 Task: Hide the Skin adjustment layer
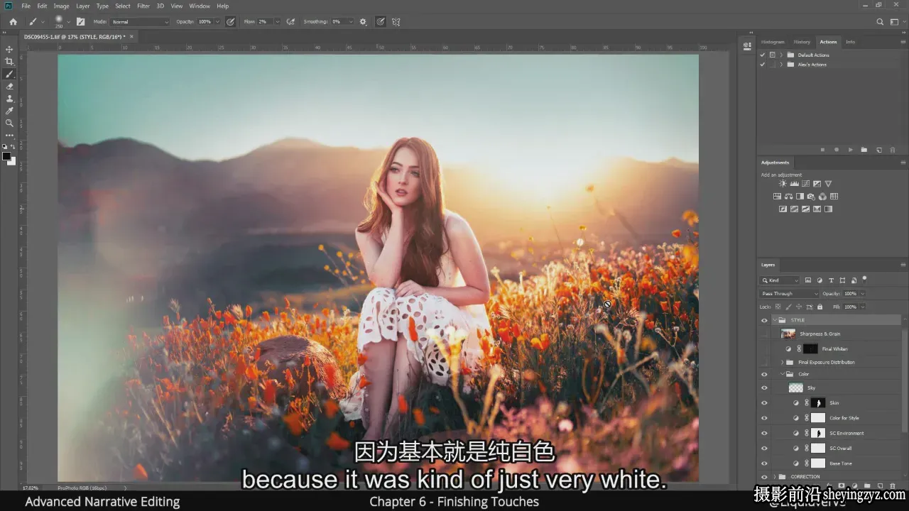tap(764, 402)
